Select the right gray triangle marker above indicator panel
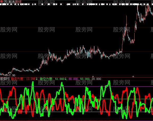153x121 pixels. click(x=133, y=76)
